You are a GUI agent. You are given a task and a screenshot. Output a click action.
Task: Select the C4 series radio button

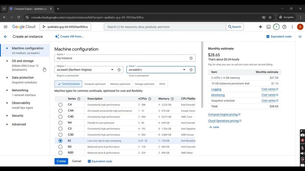pos(60,105)
